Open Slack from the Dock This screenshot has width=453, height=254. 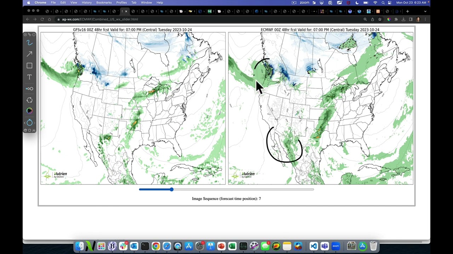point(123,246)
